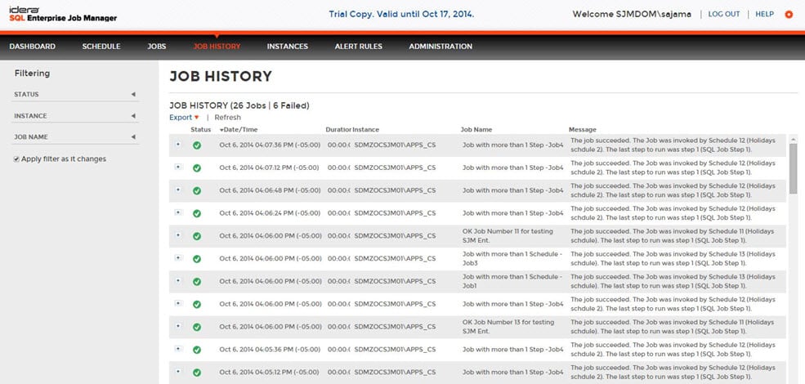Click the Refresh link
805x384 pixels.
pos(228,118)
